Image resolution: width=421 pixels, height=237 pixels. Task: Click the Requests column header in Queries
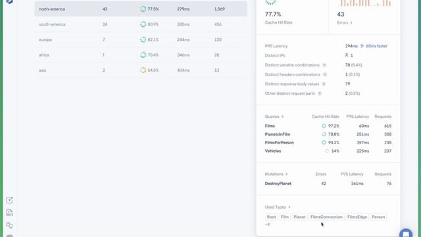coord(383,117)
